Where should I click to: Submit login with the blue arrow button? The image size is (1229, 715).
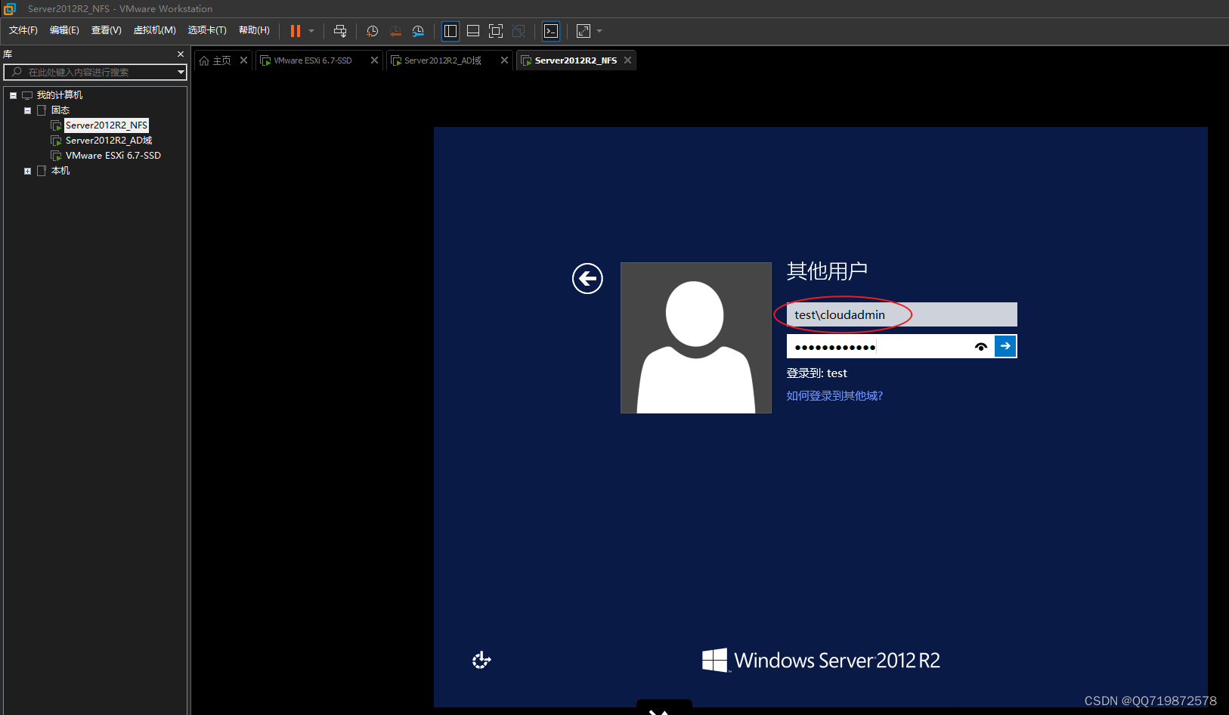click(1005, 346)
